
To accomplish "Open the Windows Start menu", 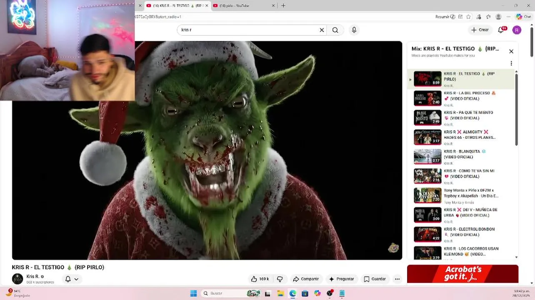I will point(193,293).
